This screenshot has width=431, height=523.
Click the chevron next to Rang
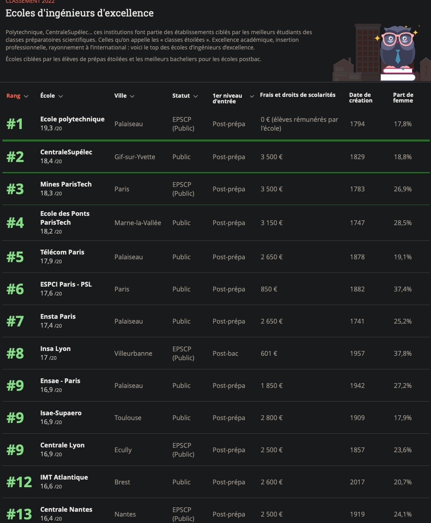pyautogui.click(x=26, y=96)
